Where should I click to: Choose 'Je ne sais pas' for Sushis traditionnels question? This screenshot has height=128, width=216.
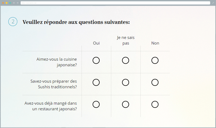click(126, 82)
